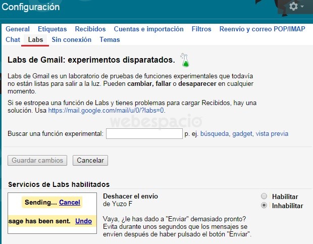The image size is (313, 244).
Task: Click the Cancelar button
Action: click(90, 160)
